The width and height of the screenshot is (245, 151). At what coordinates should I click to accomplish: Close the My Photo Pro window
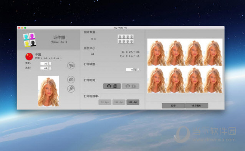point(19,28)
